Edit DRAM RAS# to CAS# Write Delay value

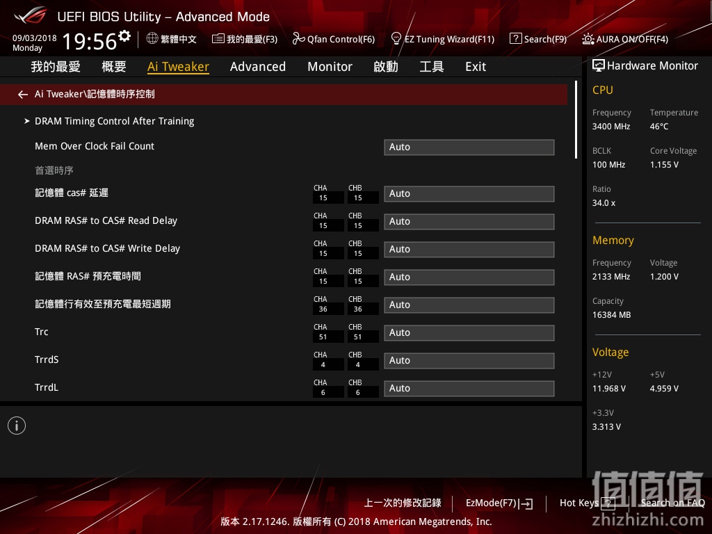pyautogui.click(x=469, y=250)
